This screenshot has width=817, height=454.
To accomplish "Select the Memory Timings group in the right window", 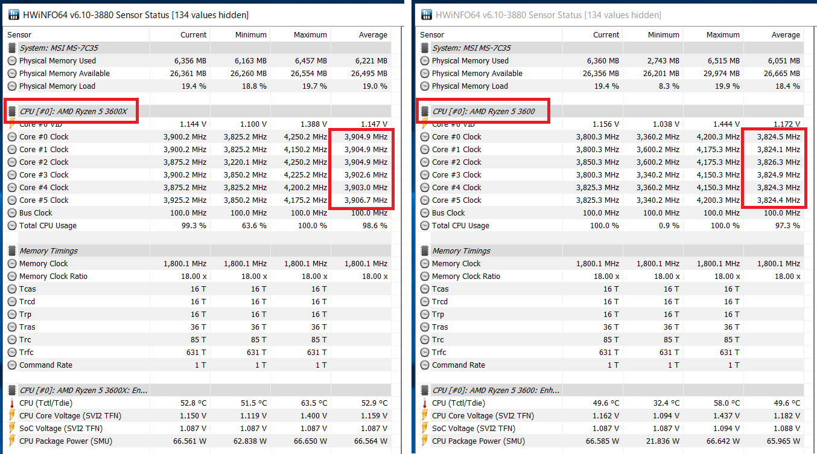I will 610,251.
